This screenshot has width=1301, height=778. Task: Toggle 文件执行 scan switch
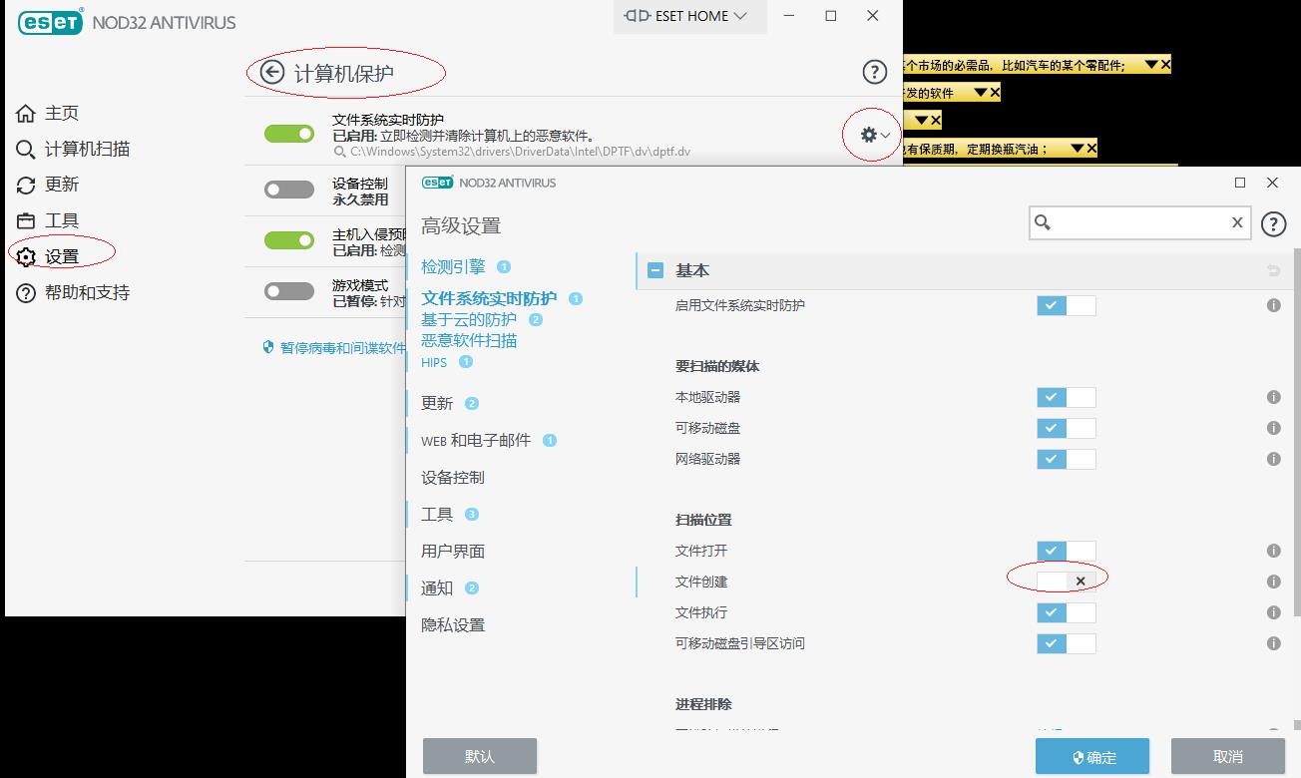coord(1067,612)
